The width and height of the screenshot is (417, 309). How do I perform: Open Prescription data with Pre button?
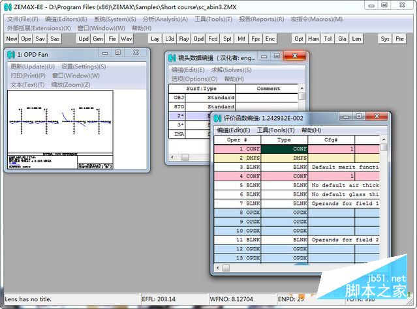[399, 39]
